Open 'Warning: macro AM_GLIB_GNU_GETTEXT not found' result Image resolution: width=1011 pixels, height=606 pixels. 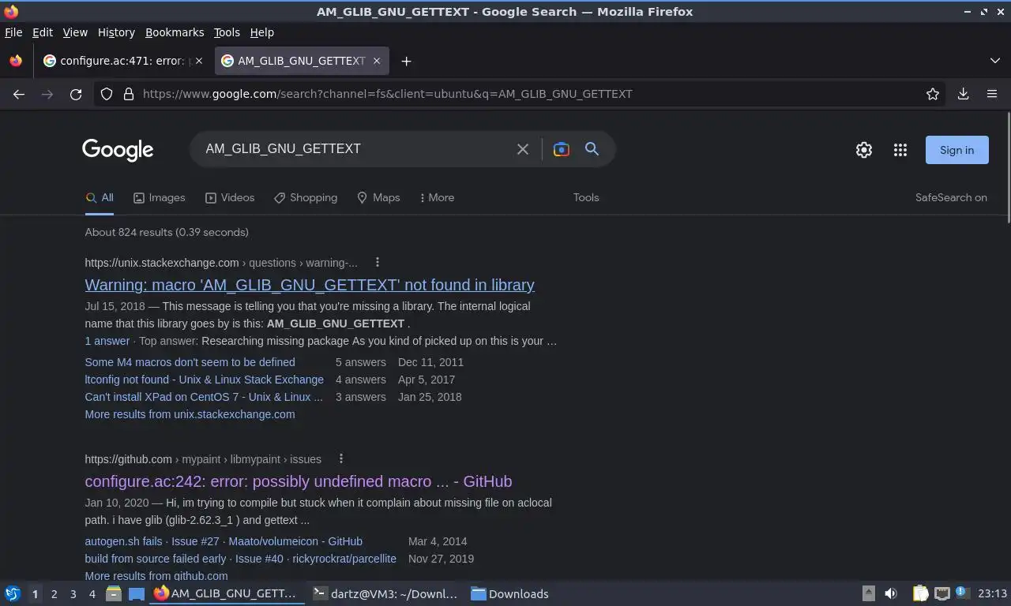click(x=310, y=285)
